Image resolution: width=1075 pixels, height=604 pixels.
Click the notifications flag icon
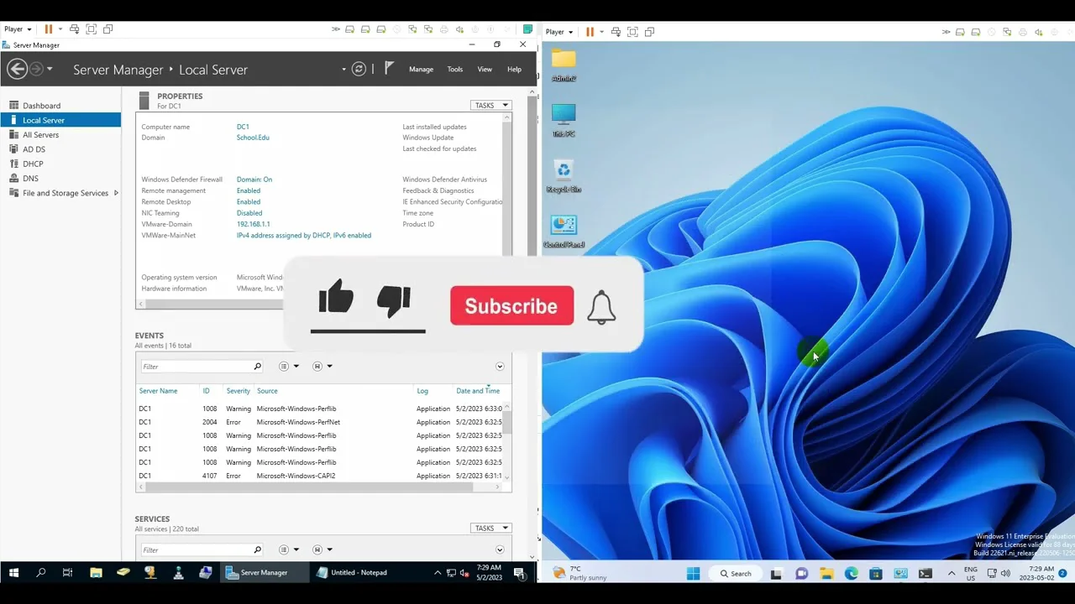(389, 69)
